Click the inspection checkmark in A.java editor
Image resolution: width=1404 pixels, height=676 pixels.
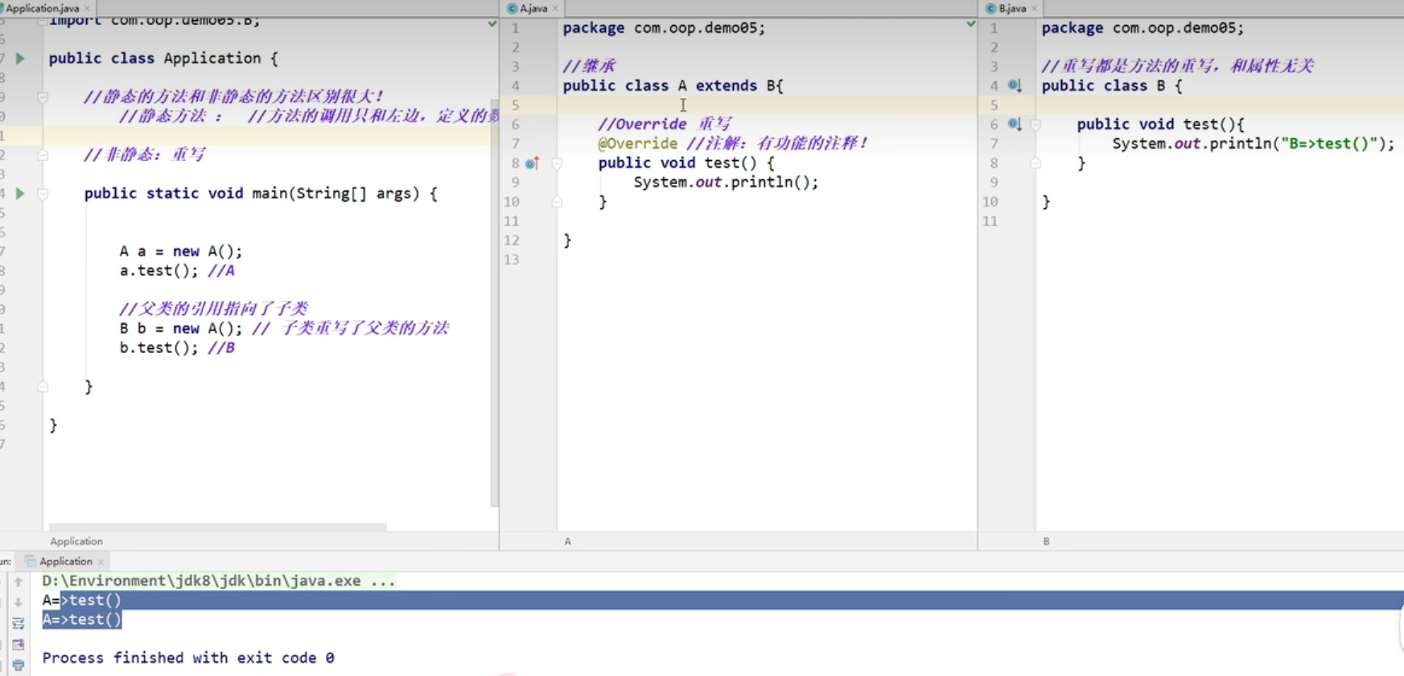point(970,24)
